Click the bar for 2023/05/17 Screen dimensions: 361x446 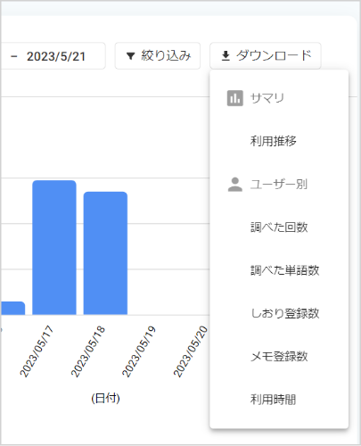point(54,247)
